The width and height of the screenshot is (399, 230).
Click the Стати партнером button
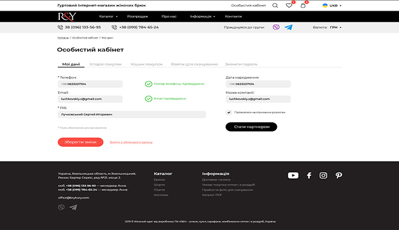[x=251, y=127]
